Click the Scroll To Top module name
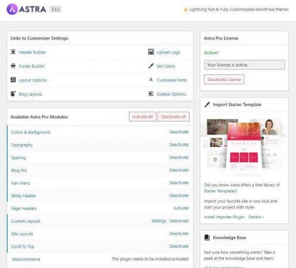The height and width of the screenshot is (268, 296). point(23,247)
